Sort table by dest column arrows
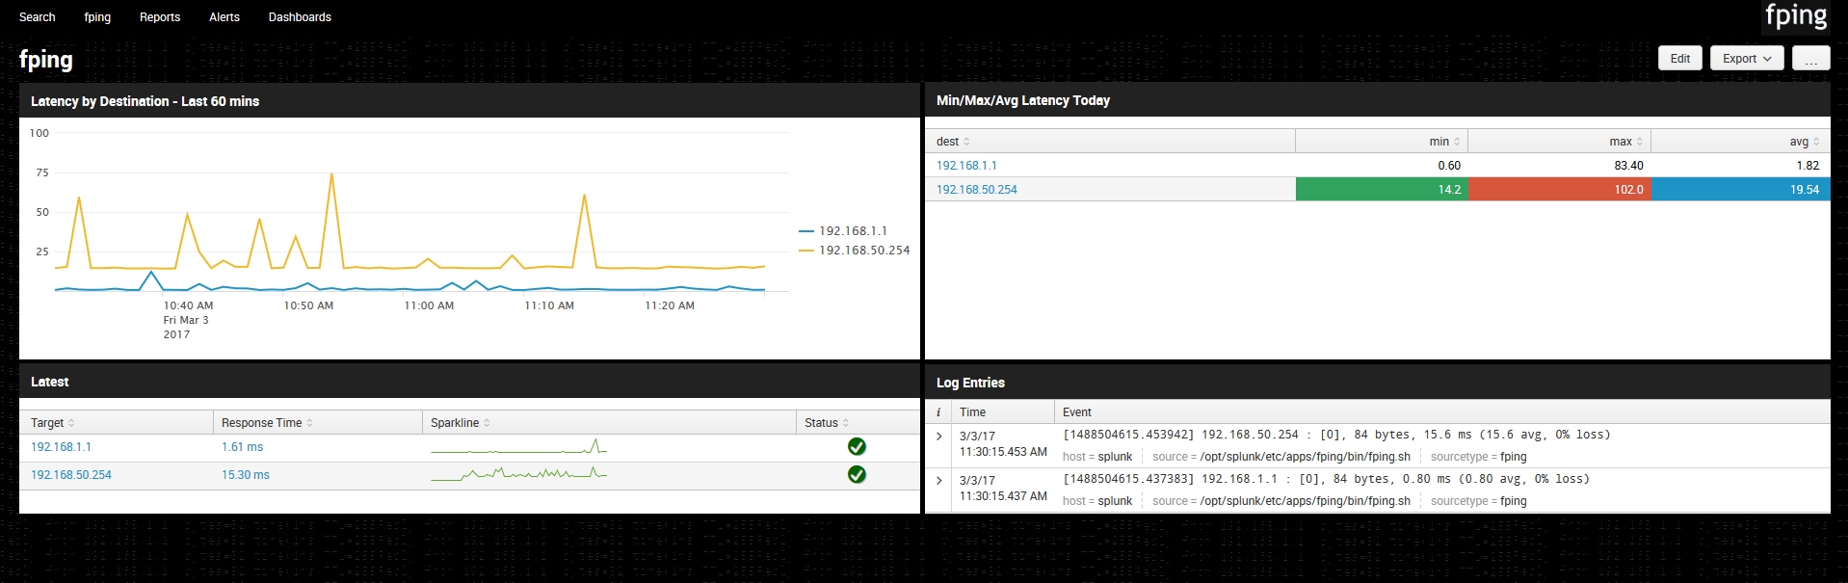The height and width of the screenshot is (583, 1848). tap(966, 142)
